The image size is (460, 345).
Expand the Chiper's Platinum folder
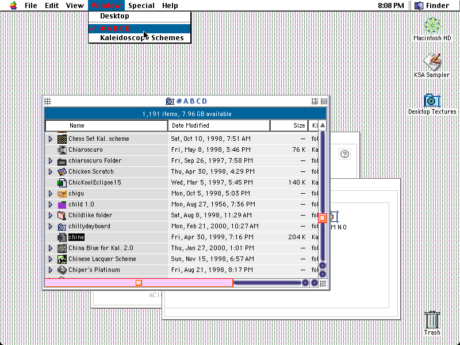[x=51, y=270]
